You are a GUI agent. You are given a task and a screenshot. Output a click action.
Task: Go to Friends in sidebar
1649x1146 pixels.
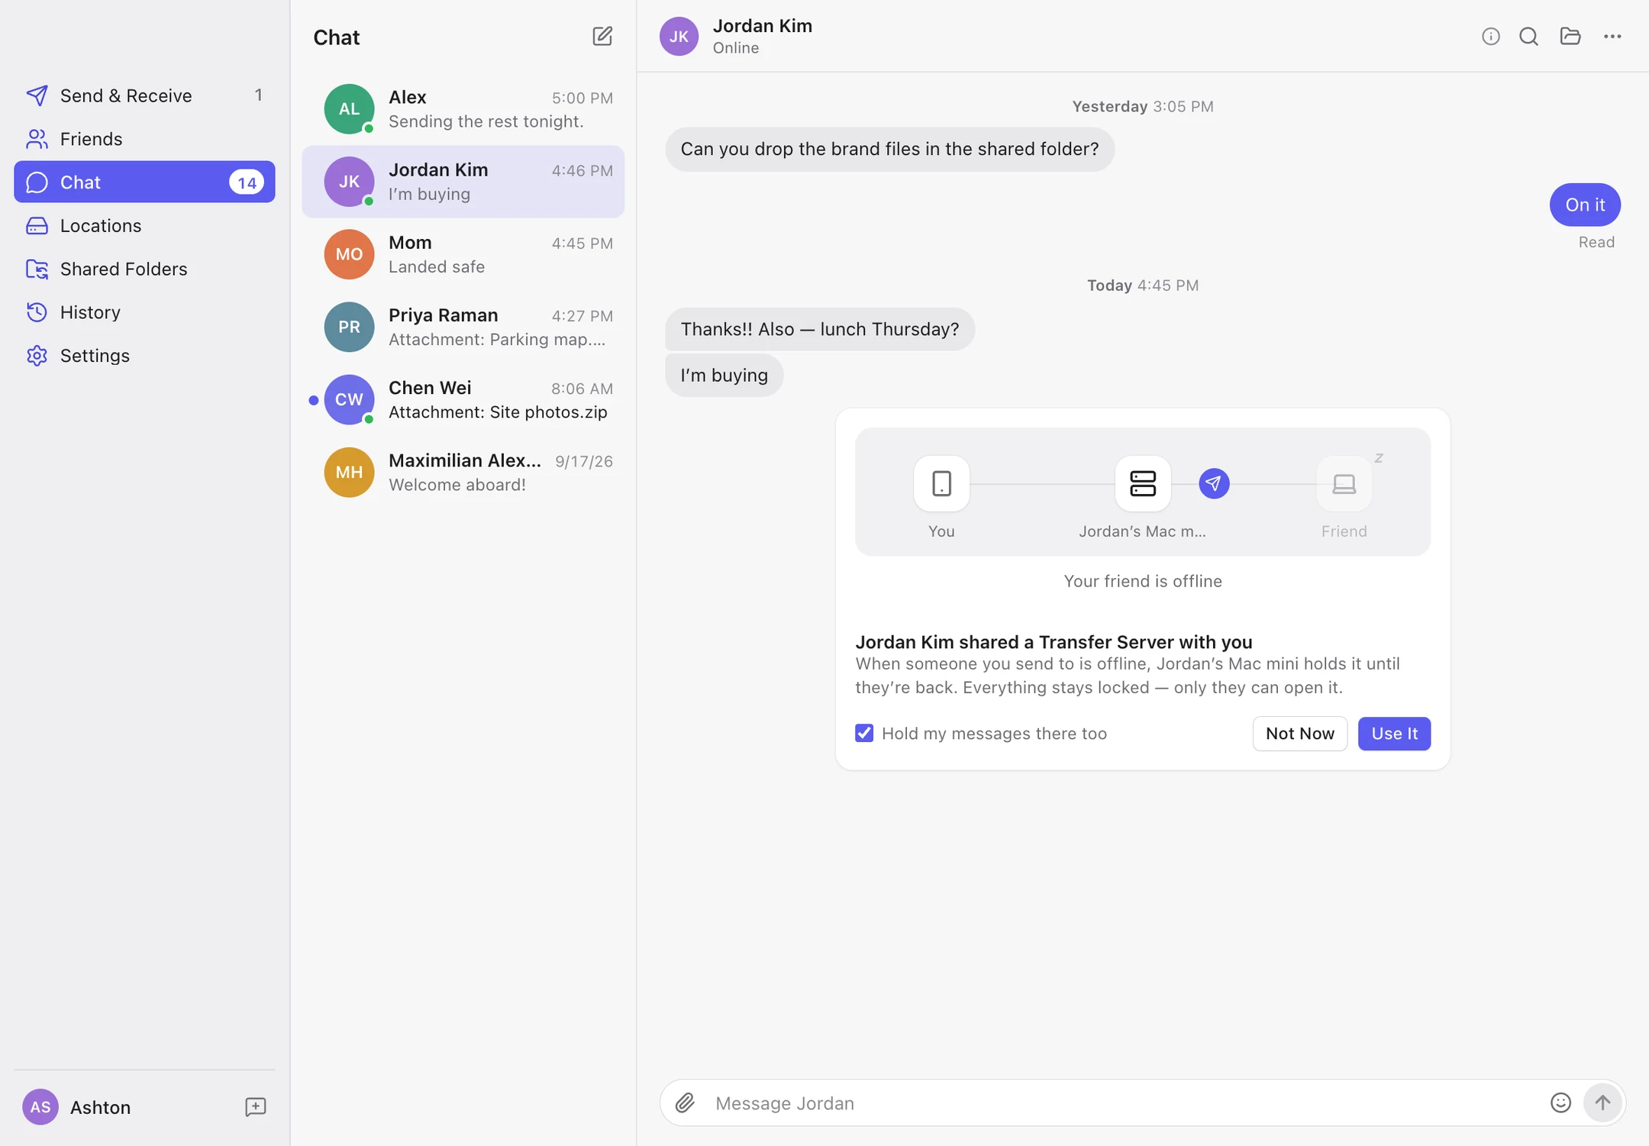(144, 138)
